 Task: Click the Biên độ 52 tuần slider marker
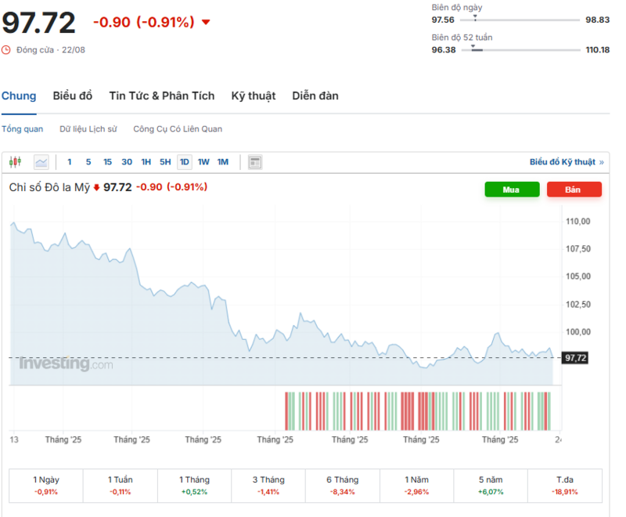(x=474, y=48)
